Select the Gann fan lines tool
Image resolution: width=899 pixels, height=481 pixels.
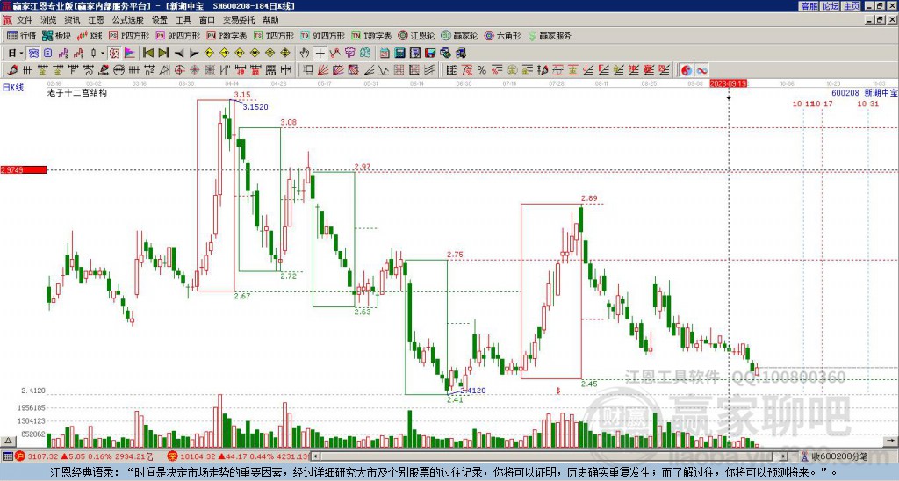coord(323,70)
